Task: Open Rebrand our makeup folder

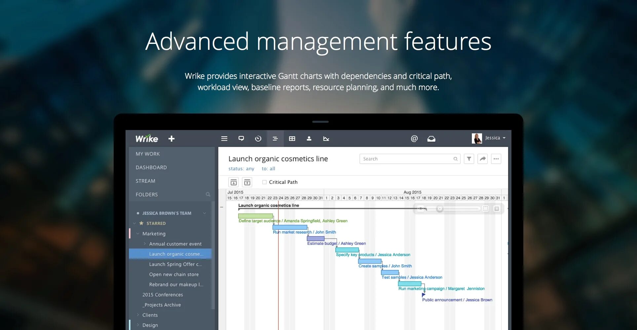Action: 176,284
